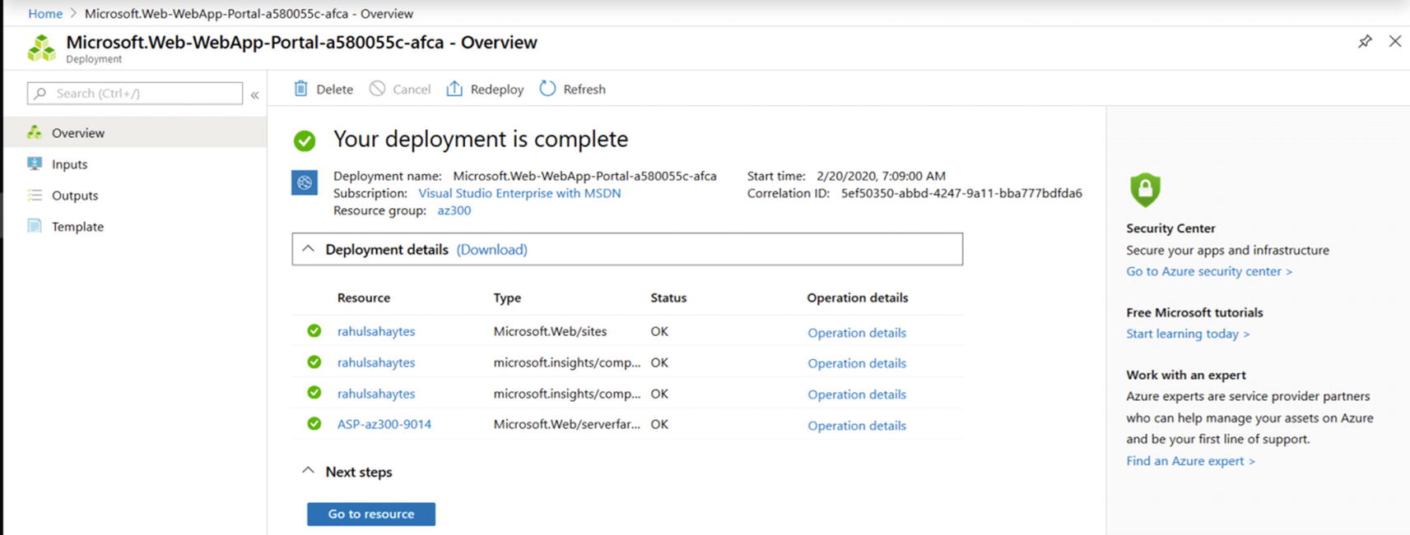
Task: Click the Start time value 2/20/2020, 7:09:00 AM
Action: (881, 176)
